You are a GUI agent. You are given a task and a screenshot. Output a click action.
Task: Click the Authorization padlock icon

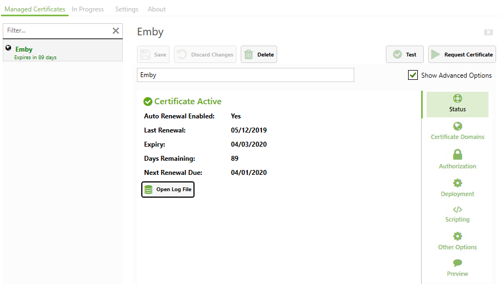click(458, 154)
